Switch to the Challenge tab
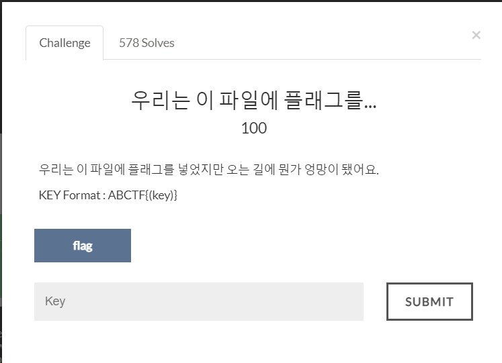Viewport: 502px width, 363px height. (65, 43)
